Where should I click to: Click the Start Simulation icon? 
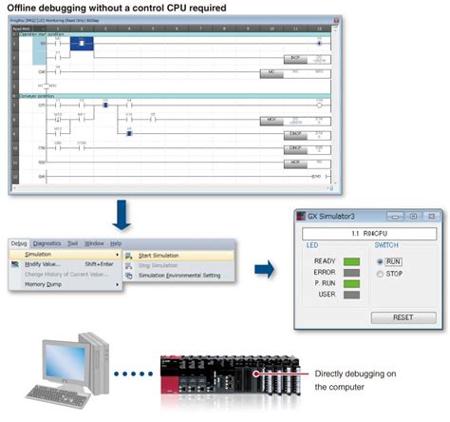(129, 256)
